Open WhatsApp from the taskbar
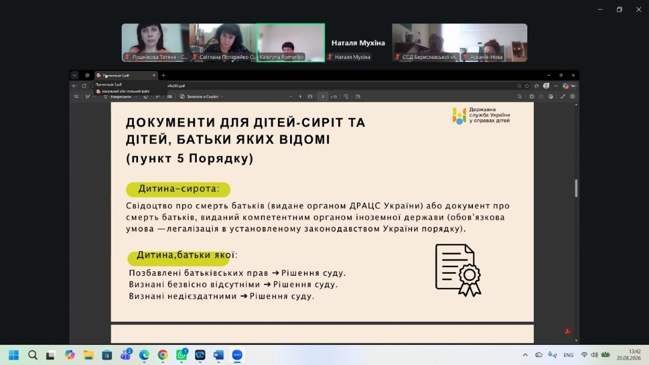This screenshot has height=365, width=649. pos(182,355)
